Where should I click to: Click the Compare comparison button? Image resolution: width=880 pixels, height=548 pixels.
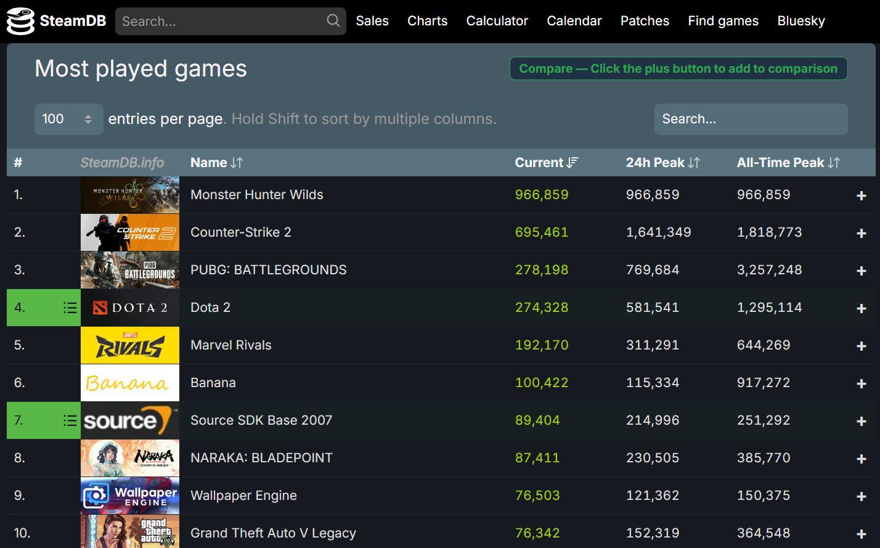coord(678,68)
